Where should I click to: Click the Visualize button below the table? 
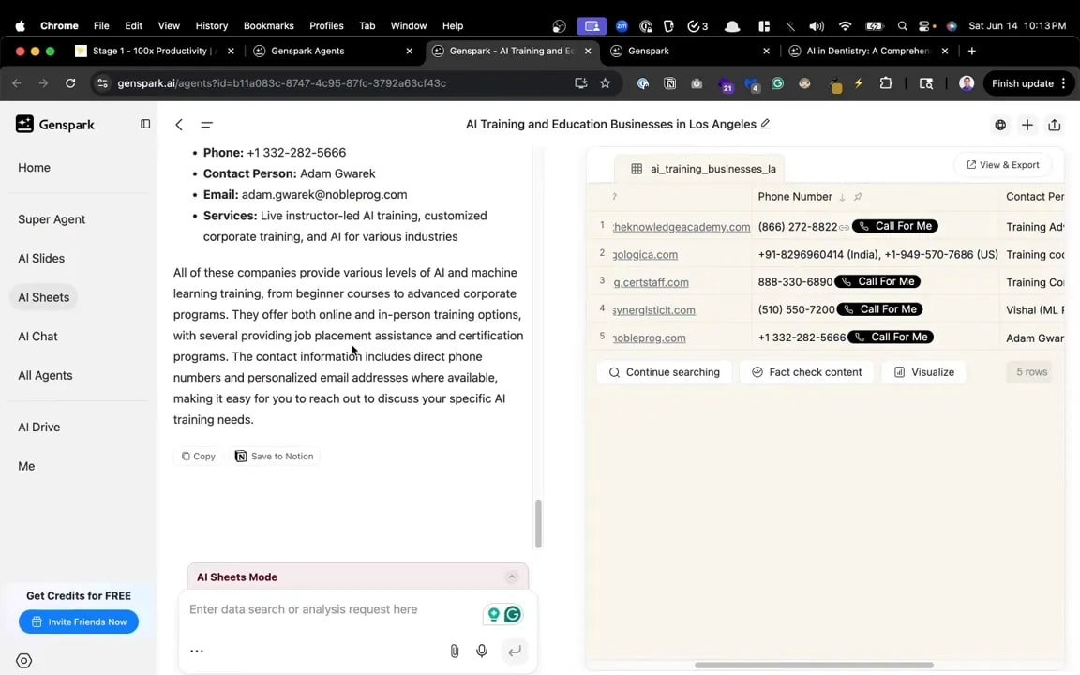[923, 372]
